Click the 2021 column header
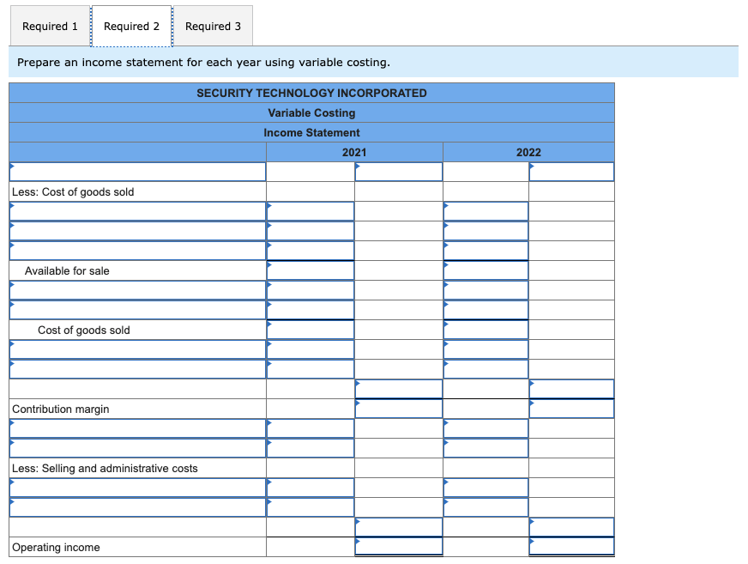The height and width of the screenshot is (564, 748). 354,152
